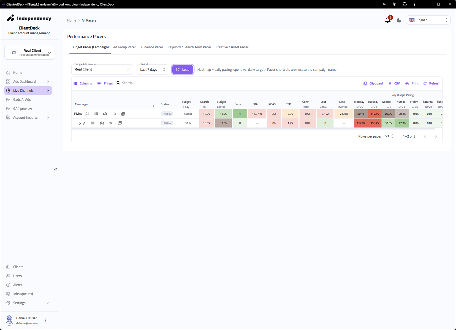Viewport: 456px width, 330px height.
Task: Open ad group pacer icon for PMax - All
Action: tap(96, 114)
